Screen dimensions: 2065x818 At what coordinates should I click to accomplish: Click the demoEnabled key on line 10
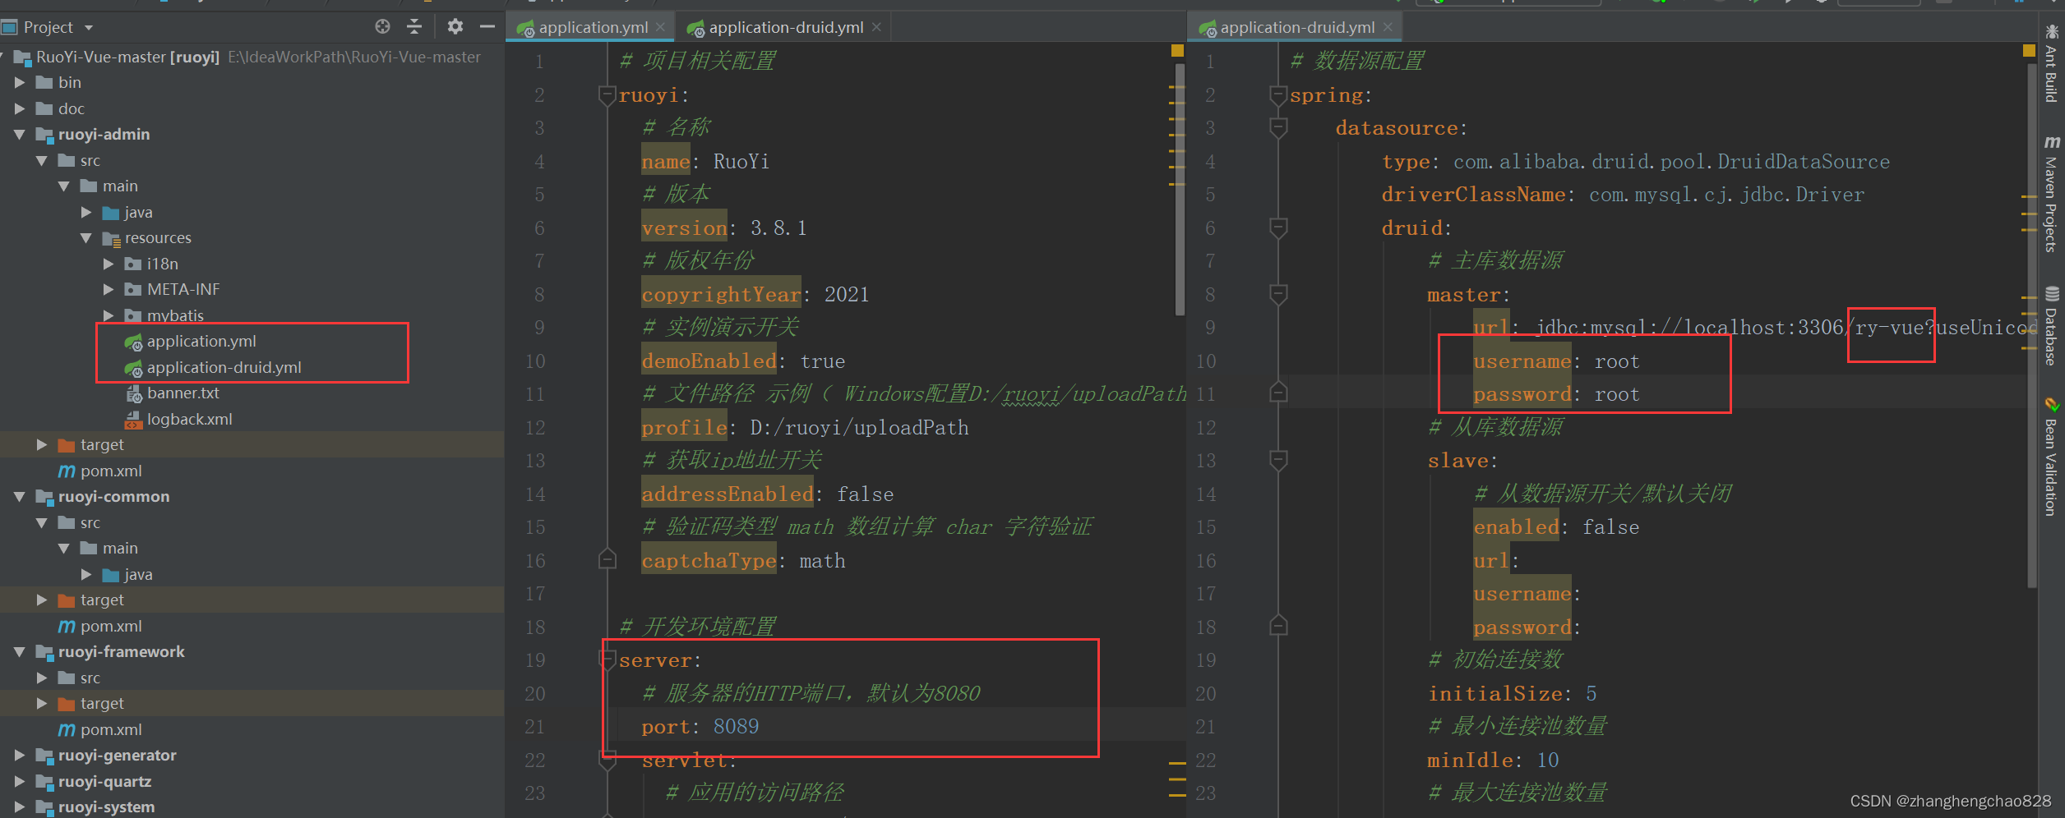[x=709, y=361]
